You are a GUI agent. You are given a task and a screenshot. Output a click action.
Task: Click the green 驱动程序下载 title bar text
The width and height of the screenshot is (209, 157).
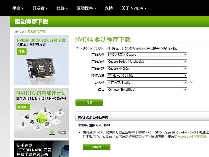31,22
